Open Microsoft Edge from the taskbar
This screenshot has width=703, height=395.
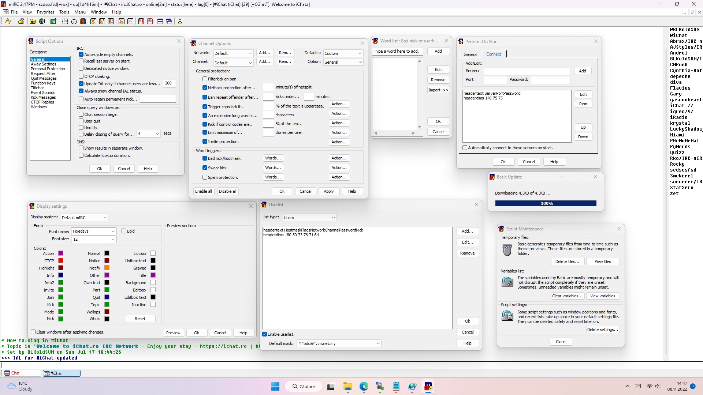(364, 387)
